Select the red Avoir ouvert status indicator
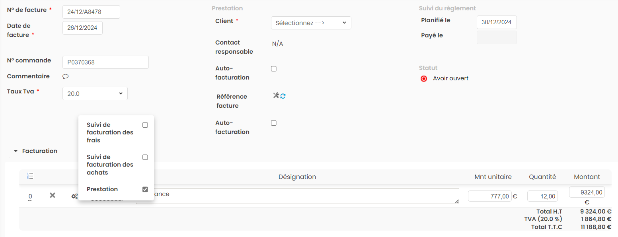This screenshot has height=237, width=618. pyautogui.click(x=424, y=79)
